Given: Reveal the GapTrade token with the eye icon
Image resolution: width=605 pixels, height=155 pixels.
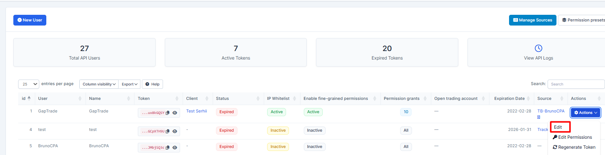Looking at the screenshot, I should coord(175,113).
